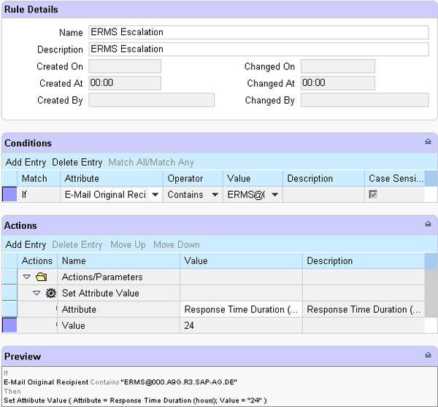The height and width of the screenshot is (407, 438).
Task: Open the Actions table settings corner icon
Action: 431,260
